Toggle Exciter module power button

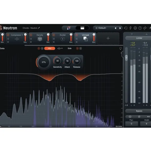click(x=54, y=35)
